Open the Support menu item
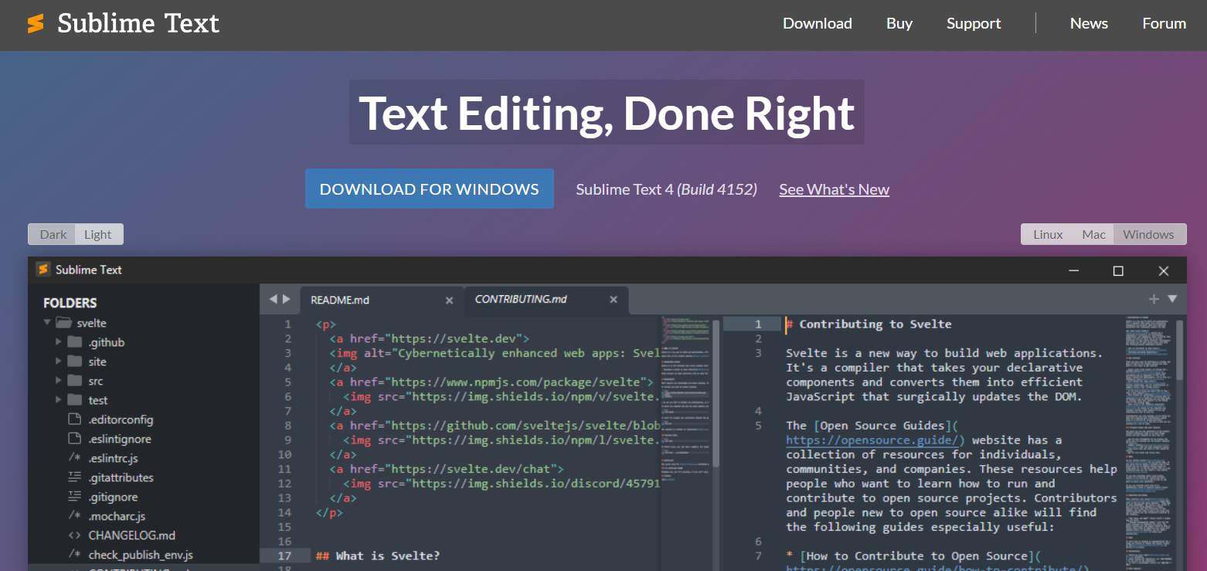1207x571 pixels. 973,23
